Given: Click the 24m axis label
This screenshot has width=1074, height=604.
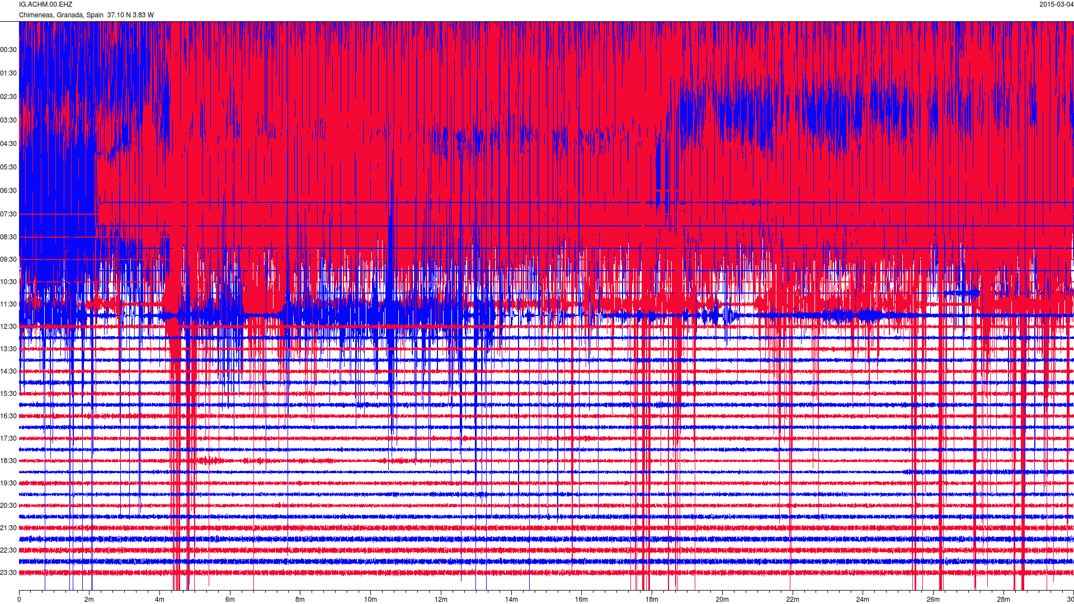Looking at the screenshot, I should click(x=863, y=600).
